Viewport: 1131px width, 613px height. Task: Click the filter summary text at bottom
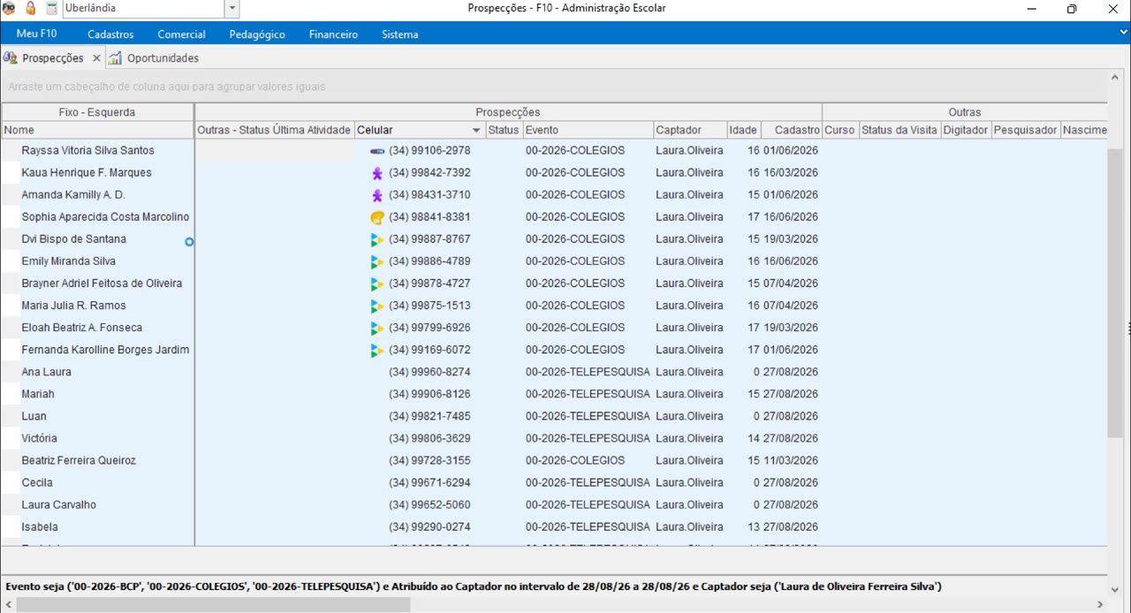474,587
